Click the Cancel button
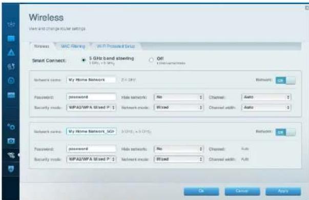The width and height of the screenshot is (309, 200). click(242, 191)
